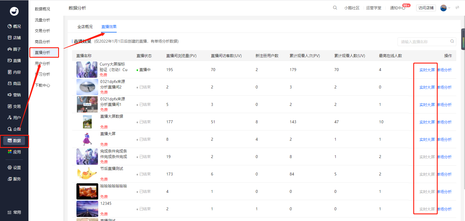Open the 设置 settings gear item
The height and width of the screenshot is (221, 465).
coord(14,168)
